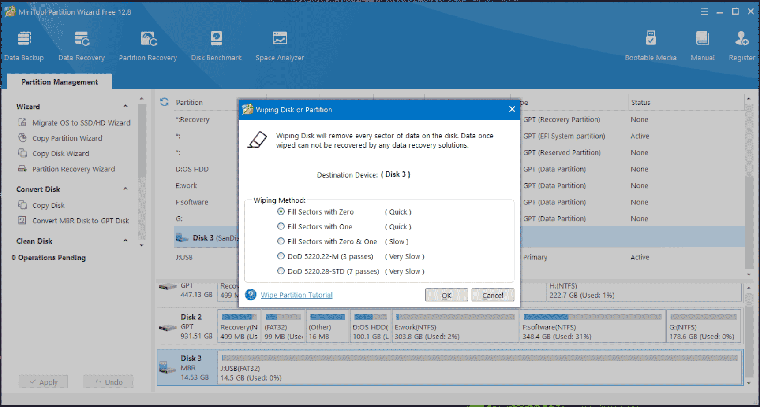Open the hamburger menu in title bar
The height and width of the screenshot is (407, 760).
coord(704,12)
